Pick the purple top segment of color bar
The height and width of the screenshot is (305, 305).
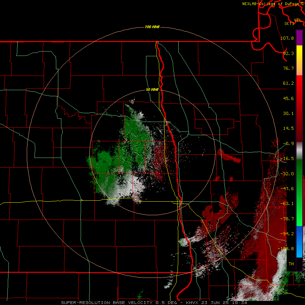[x=299, y=38]
